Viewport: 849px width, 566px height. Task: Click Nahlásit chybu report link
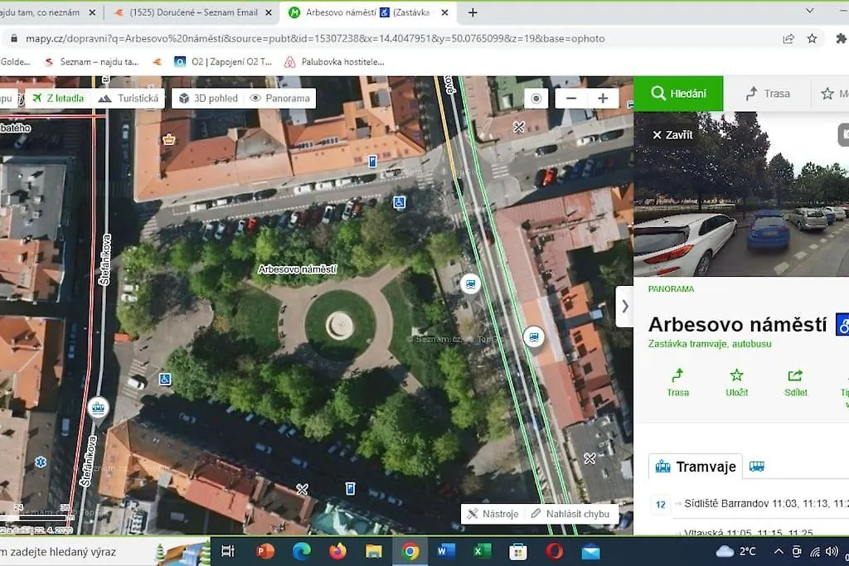coord(574,514)
